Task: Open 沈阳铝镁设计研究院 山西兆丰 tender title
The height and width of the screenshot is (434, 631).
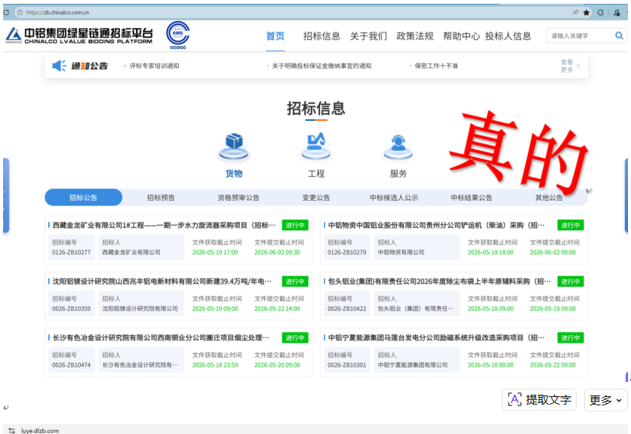Action: [162, 281]
